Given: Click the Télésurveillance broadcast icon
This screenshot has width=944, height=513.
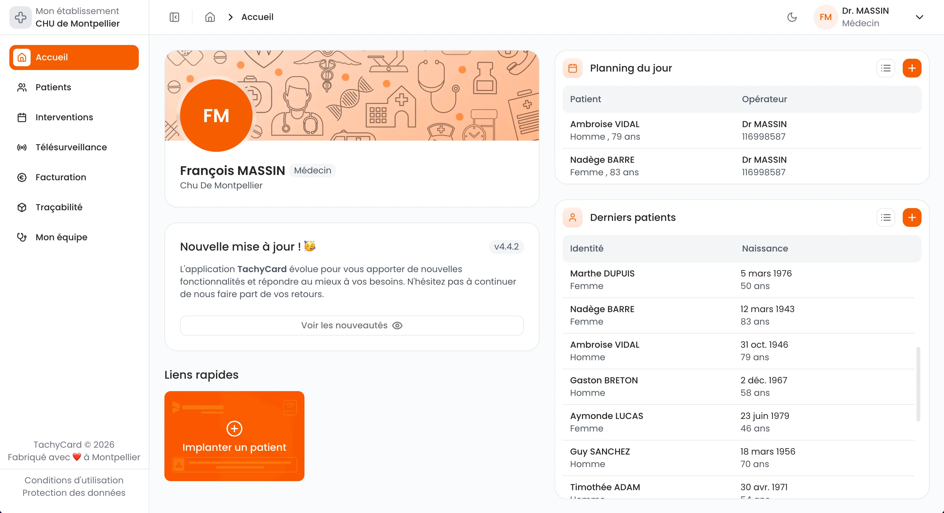Looking at the screenshot, I should tap(22, 147).
